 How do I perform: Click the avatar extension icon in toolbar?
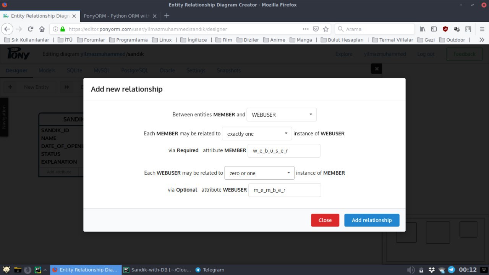click(x=468, y=29)
